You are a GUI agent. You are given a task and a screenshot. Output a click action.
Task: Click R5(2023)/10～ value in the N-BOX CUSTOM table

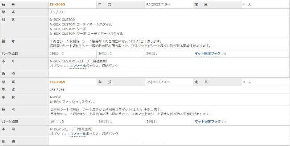click(x=158, y=5)
